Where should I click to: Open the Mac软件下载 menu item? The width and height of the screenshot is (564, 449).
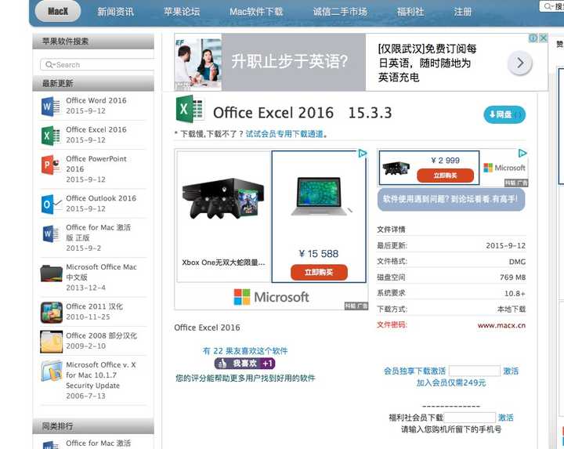pyautogui.click(x=256, y=12)
